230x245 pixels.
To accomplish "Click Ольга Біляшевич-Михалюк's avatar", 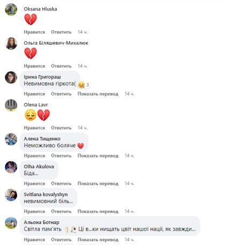I will [11, 44].
